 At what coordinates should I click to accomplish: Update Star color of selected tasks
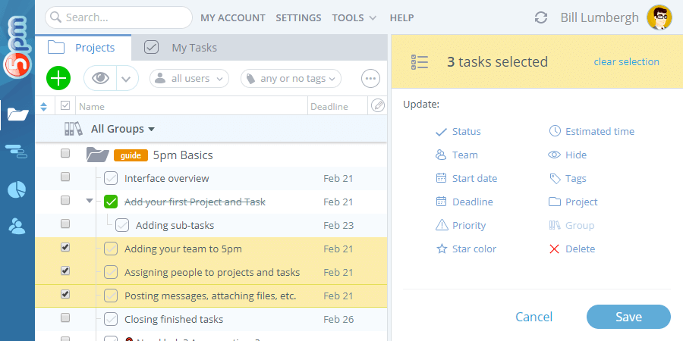point(466,249)
